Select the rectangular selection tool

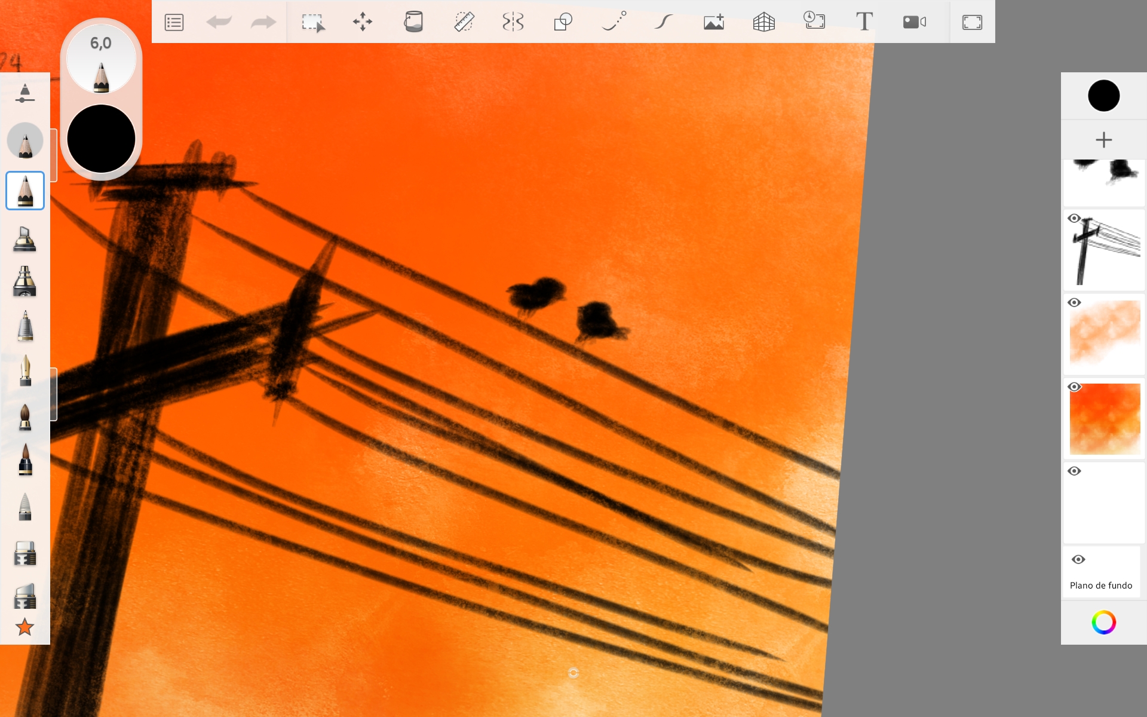point(313,23)
